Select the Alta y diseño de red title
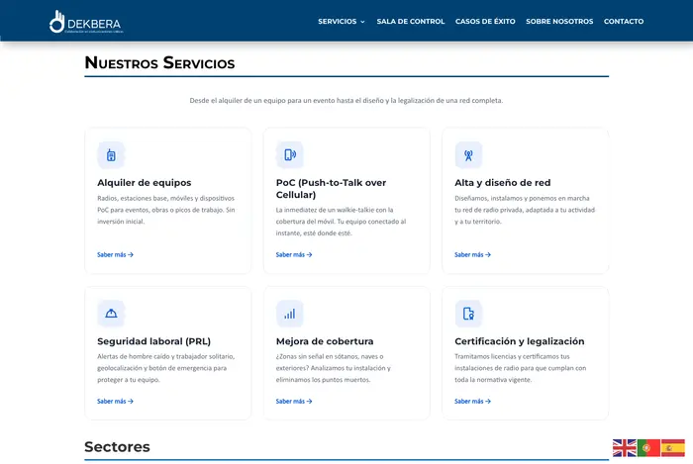693x464 pixels. pos(503,183)
